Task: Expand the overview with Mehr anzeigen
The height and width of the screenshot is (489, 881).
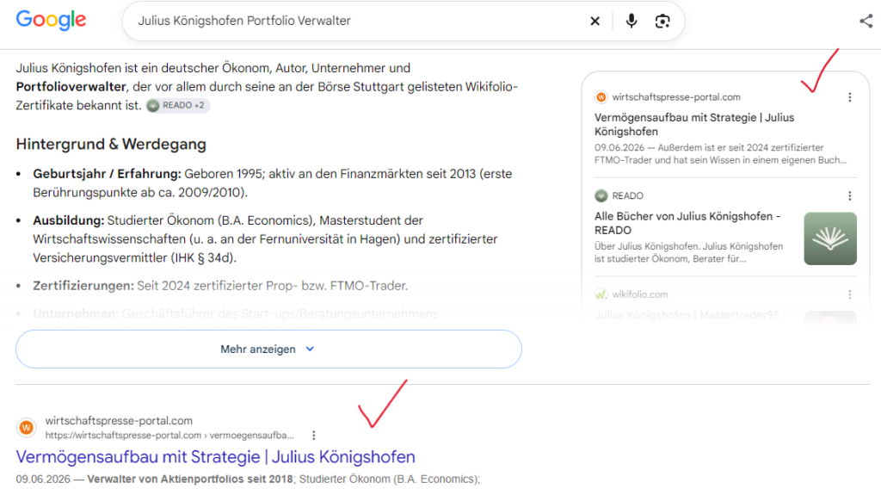Action: [268, 349]
